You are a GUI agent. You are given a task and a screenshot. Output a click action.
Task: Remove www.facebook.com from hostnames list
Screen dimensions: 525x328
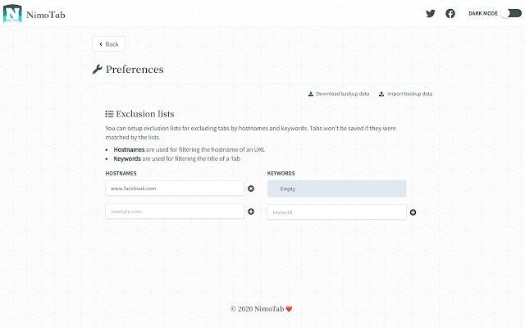[251, 189]
